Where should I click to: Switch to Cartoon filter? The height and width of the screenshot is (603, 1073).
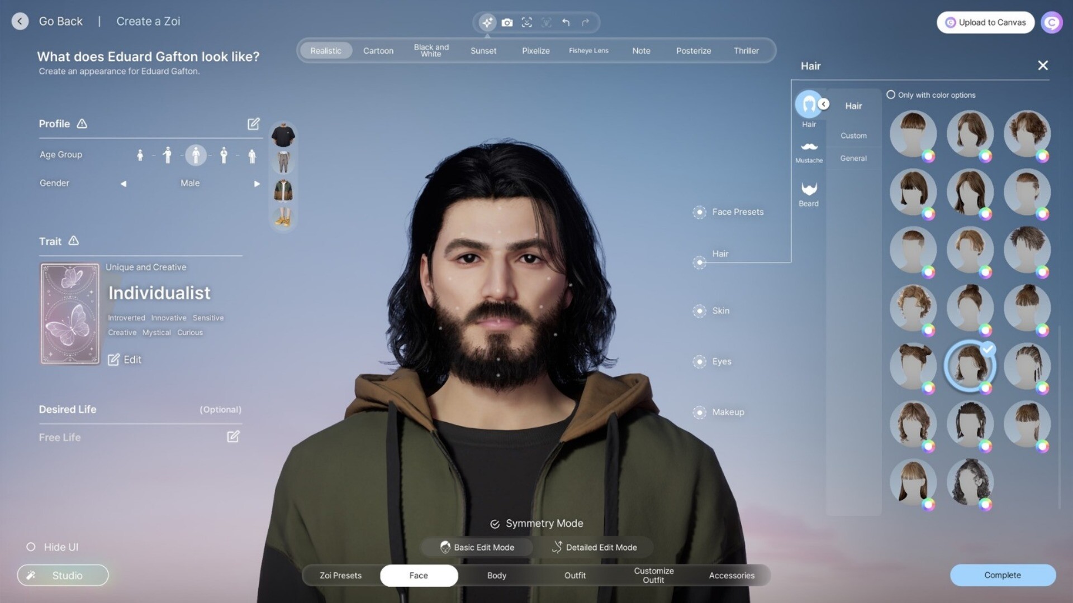[x=378, y=50]
